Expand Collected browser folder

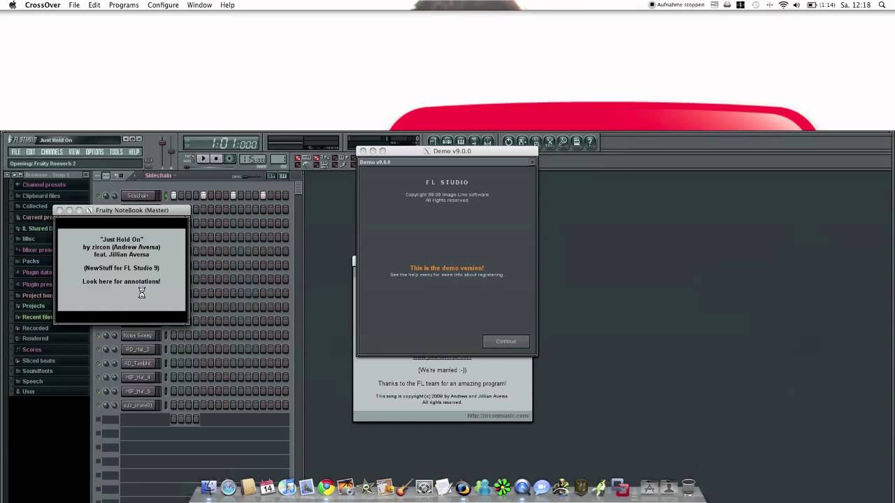(35, 206)
